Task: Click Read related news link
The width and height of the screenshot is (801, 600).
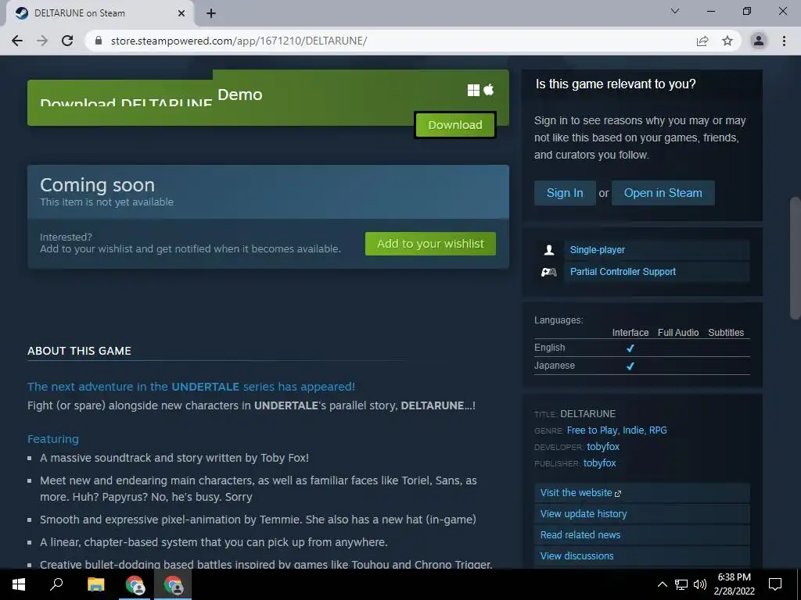Action: 580,534
